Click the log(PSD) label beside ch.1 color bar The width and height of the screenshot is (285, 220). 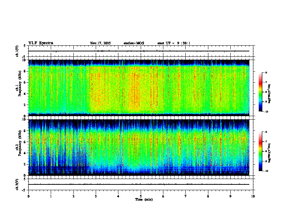270,94
